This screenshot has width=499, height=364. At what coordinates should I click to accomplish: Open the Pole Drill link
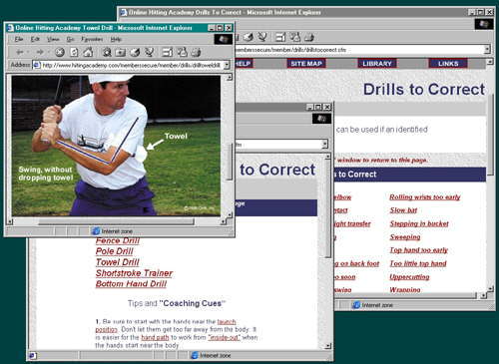pos(115,251)
